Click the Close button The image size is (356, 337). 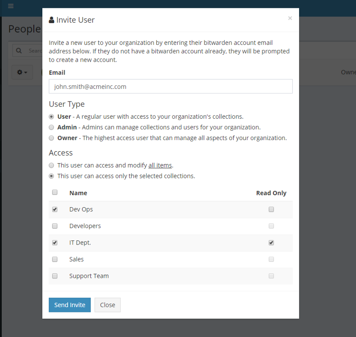107,305
